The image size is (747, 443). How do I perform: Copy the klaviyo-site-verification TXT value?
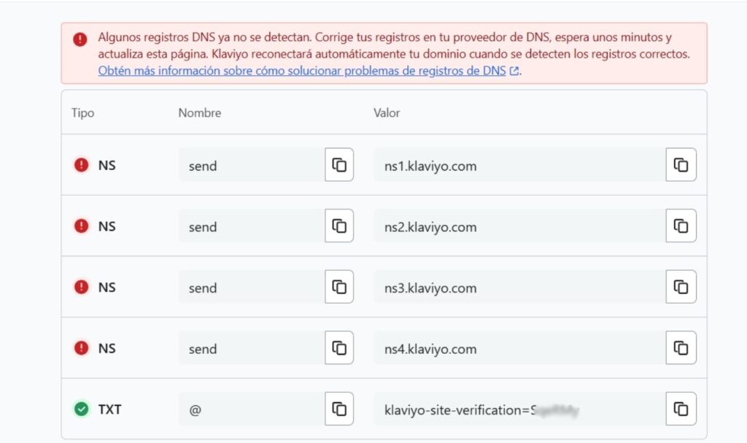click(x=681, y=409)
